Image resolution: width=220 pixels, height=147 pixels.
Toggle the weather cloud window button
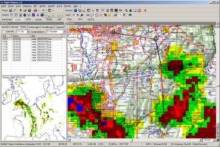point(93,10)
